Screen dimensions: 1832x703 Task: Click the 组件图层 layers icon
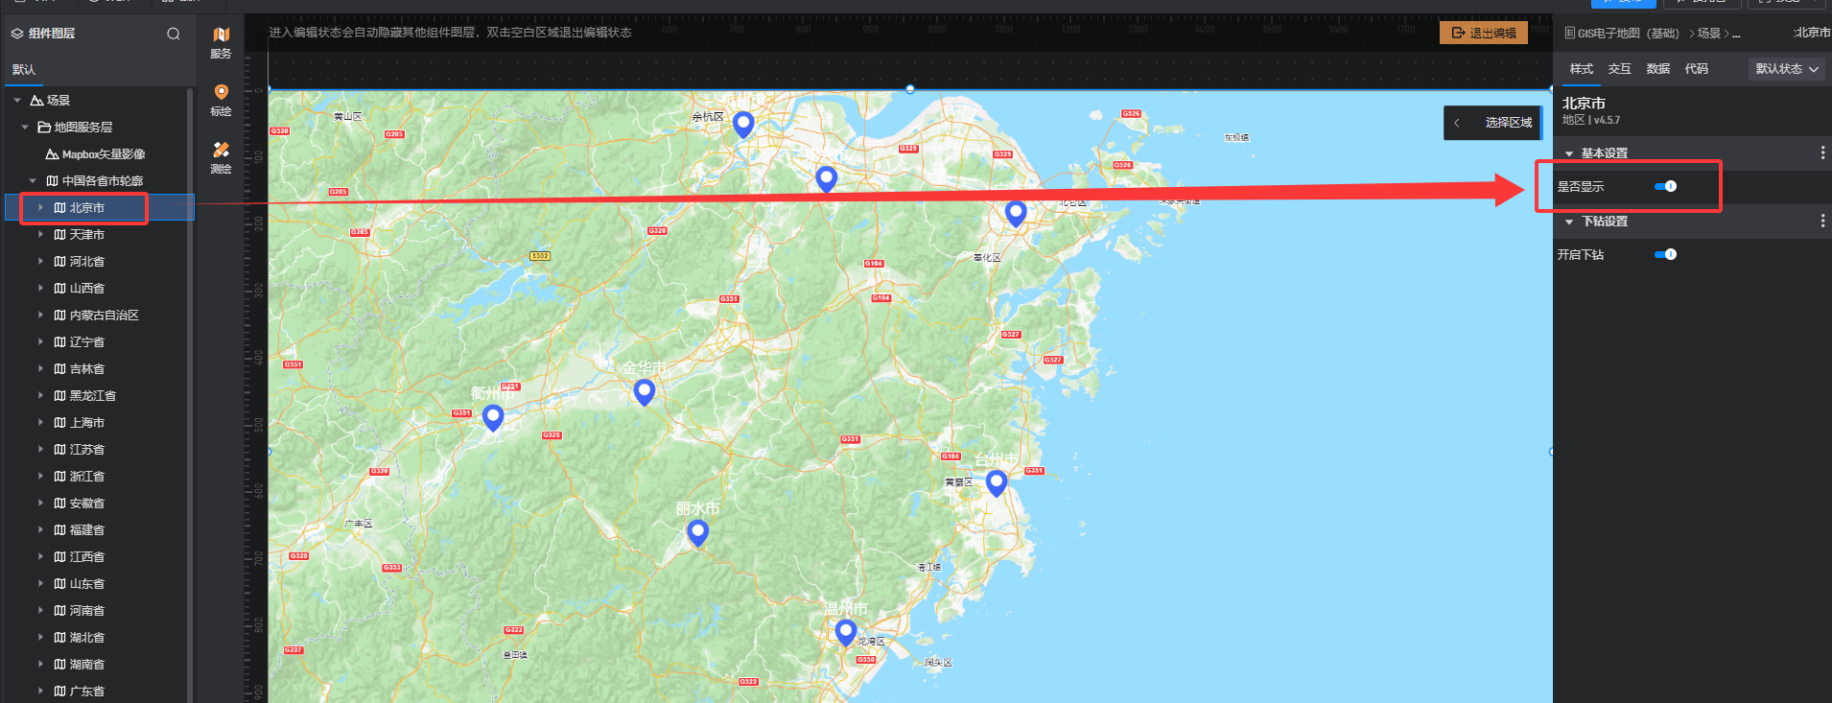coord(16,34)
